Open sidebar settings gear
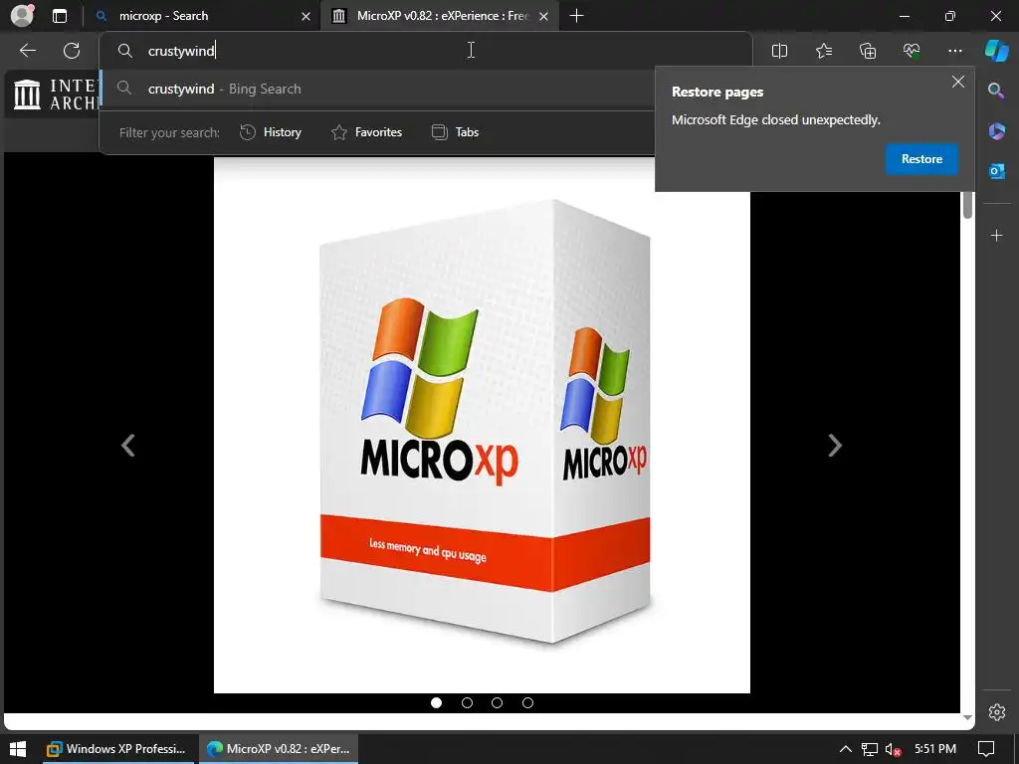Image resolution: width=1019 pixels, height=764 pixels. (x=996, y=712)
